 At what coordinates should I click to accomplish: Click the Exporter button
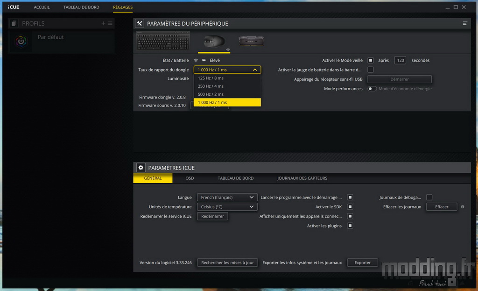[x=362, y=263]
